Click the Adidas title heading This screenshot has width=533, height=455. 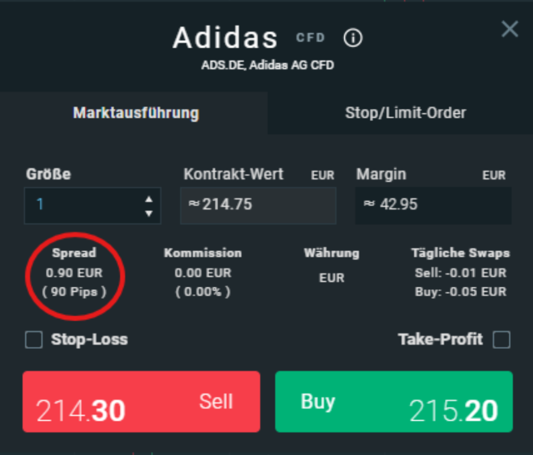tap(225, 38)
